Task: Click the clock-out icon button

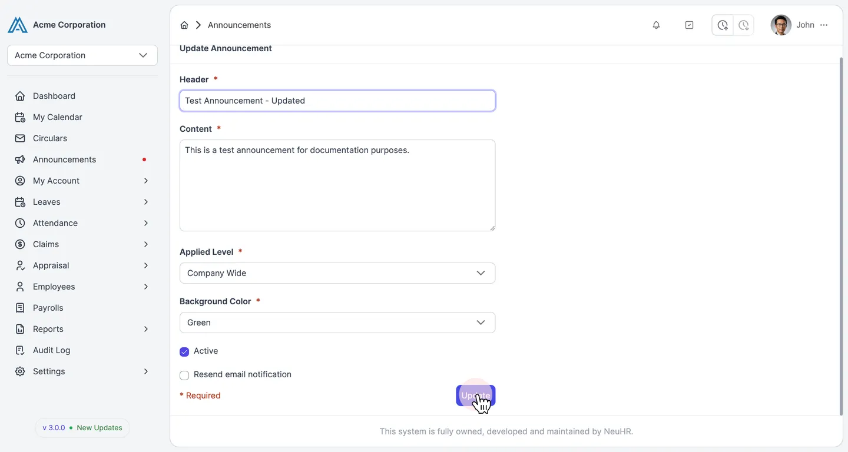Action: 744,25
